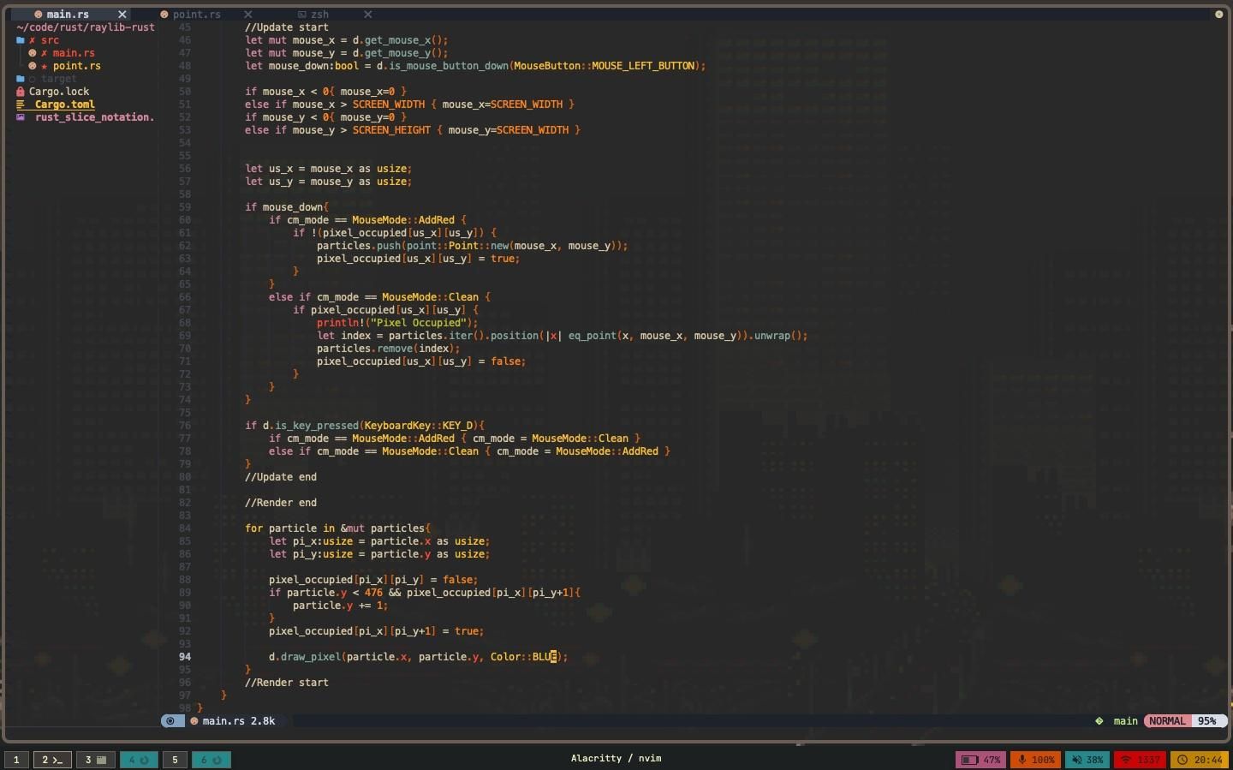This screenshot has width=1233, height=770.
Task: Open the point.rs buffer tab
Action: tap(196, 15)
